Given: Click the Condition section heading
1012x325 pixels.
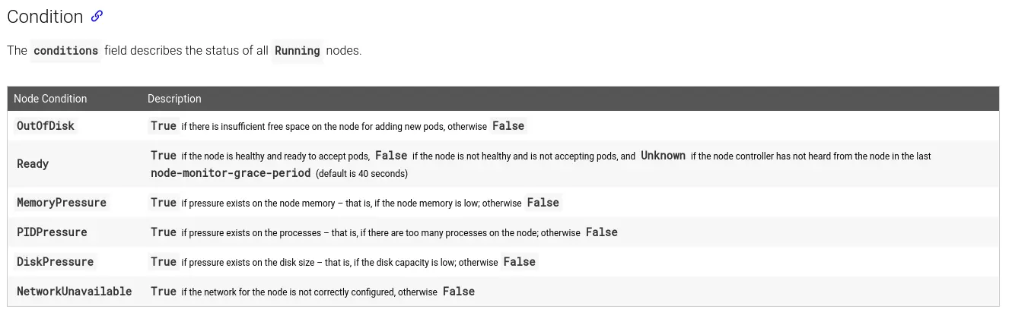Looking at the screenshot, I should [45, 17].
